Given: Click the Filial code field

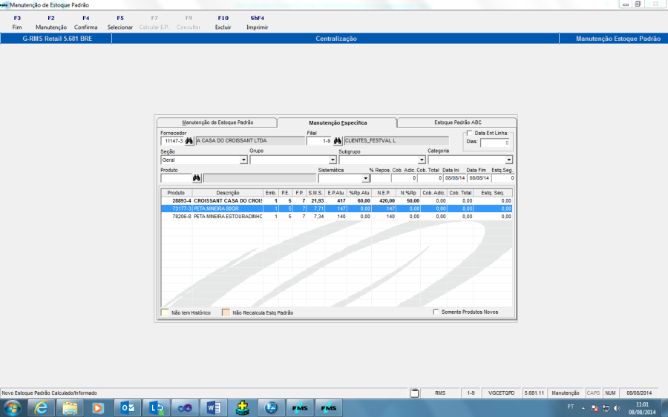Looking at the screenshot, I should click(319, 140).
